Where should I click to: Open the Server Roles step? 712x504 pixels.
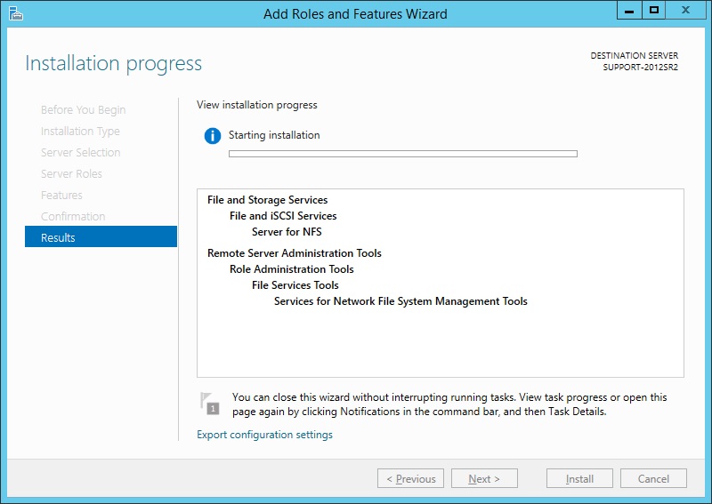point(71,174)
